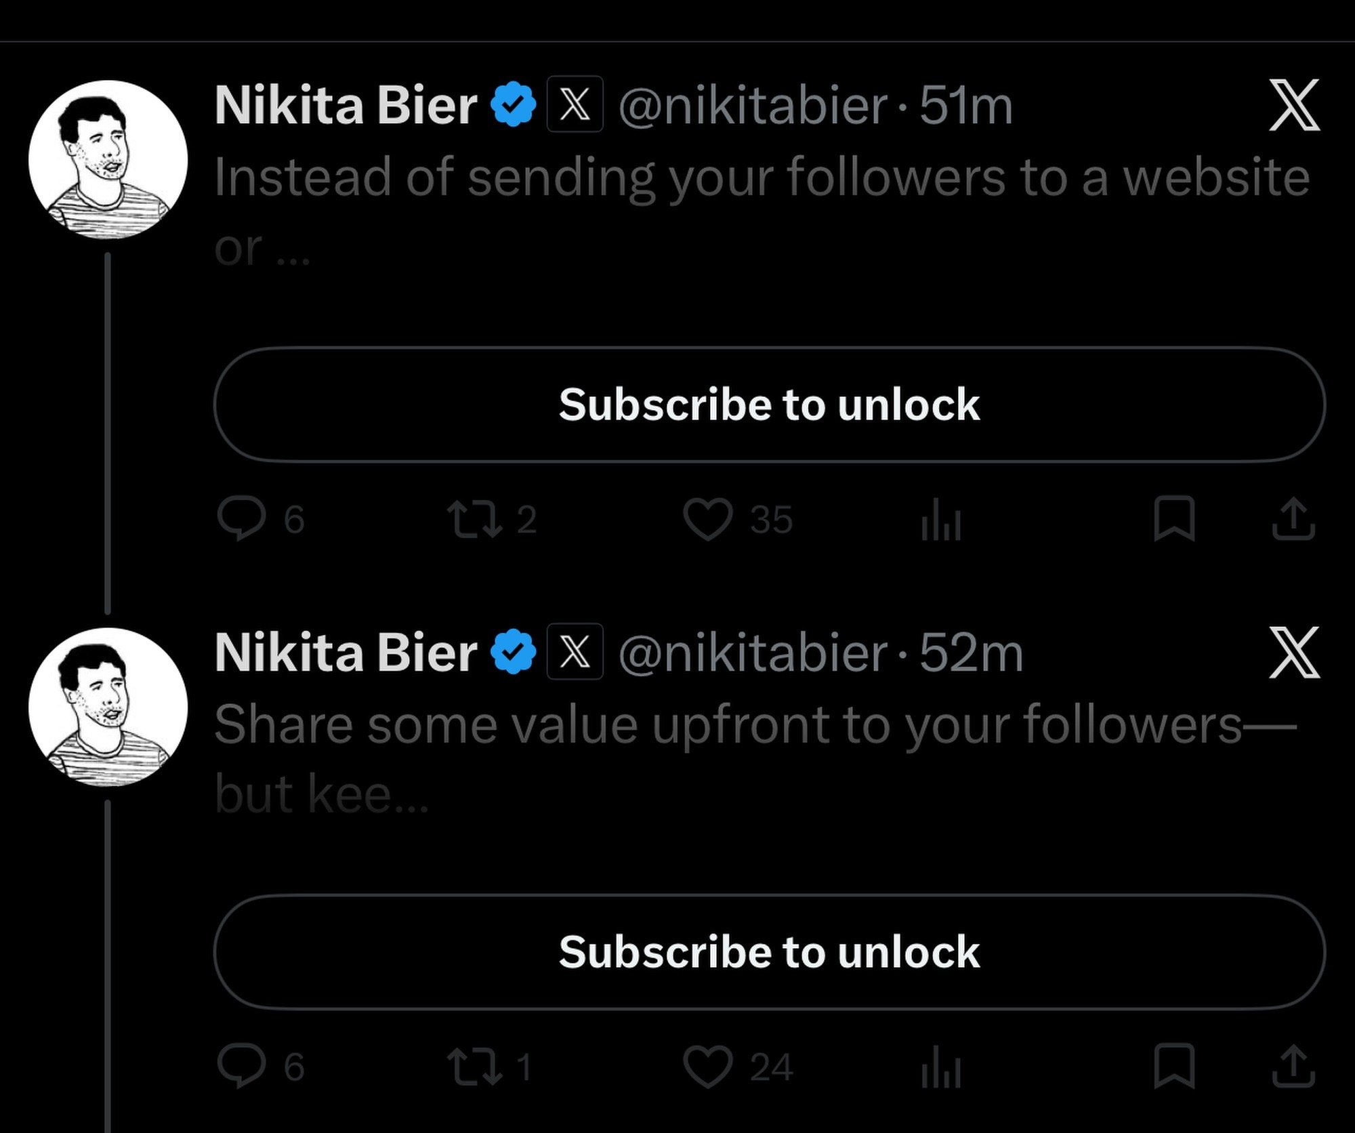Bookmark the 51m Nikita Bier post
1355x1133 pixels.
1173,520
